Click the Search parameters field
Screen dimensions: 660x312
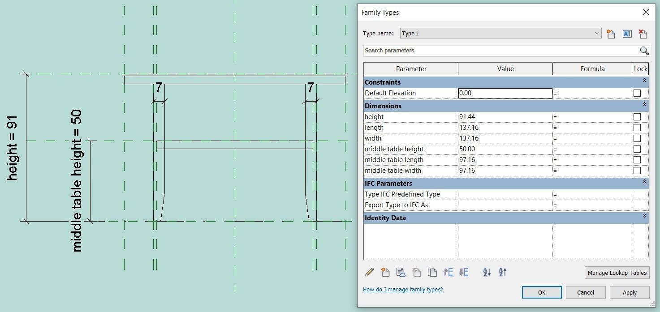click(x=501, y=51)
